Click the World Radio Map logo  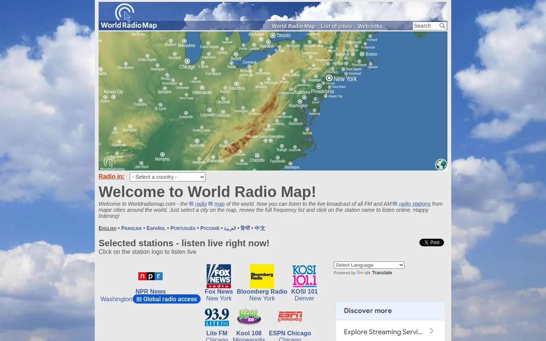tap(129, 16)
